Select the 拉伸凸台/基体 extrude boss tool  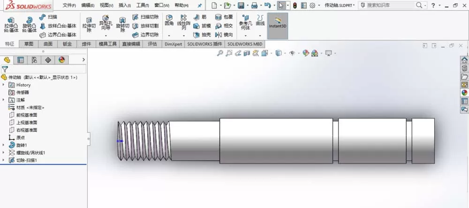point(11,25)
